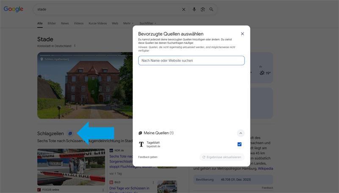339x193 pixels.
Task: Open options dots beside Kreisstadt in Deutschland
Action: [x=75, y=46]
